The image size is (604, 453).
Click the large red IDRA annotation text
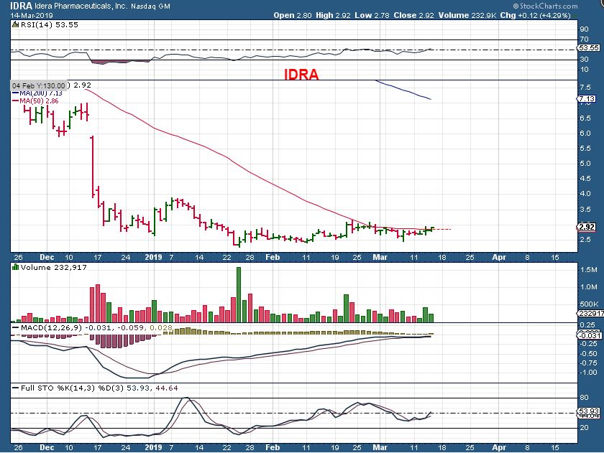(301, 74)
